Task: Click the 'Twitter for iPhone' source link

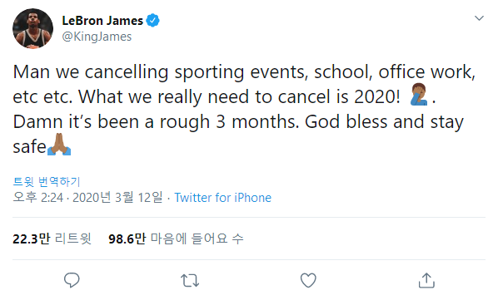Action: point(222,198)
